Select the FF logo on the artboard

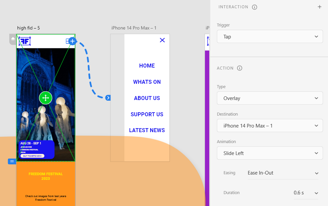24,41
